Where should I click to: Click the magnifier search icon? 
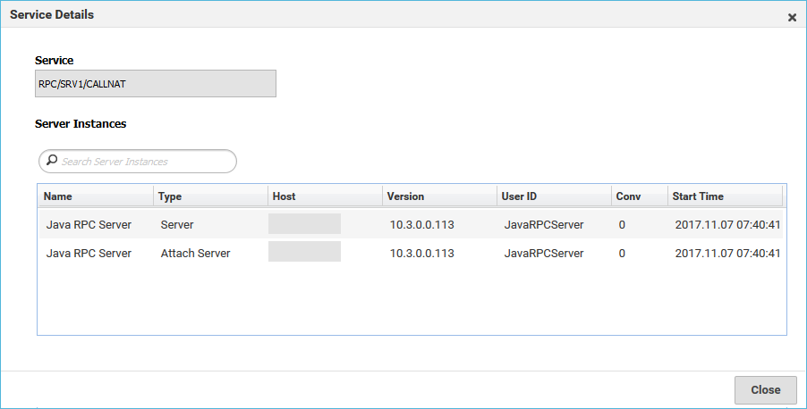point(52,161)
